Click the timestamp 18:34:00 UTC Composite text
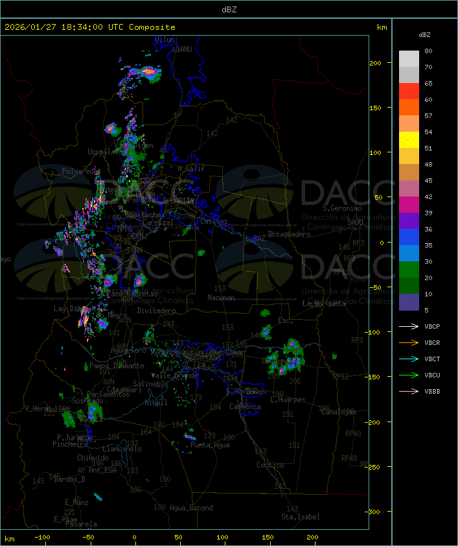 [x=119, y=27]
